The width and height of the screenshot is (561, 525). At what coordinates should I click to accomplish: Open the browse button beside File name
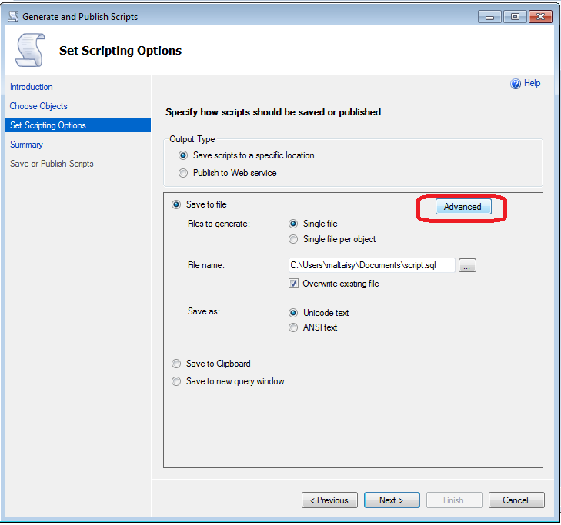[468, 265]
